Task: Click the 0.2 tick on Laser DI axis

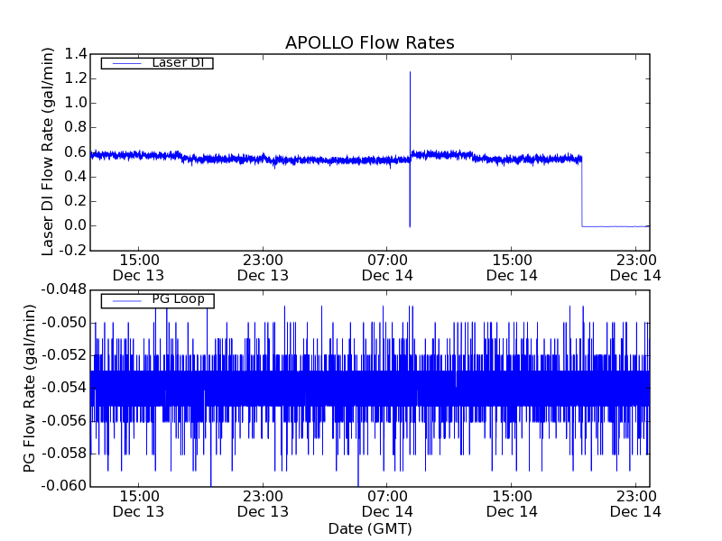Action: pos(76,201)
